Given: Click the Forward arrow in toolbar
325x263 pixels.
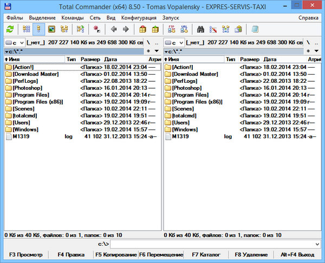Looking at the screenshot, I should (x=126, y=29).
